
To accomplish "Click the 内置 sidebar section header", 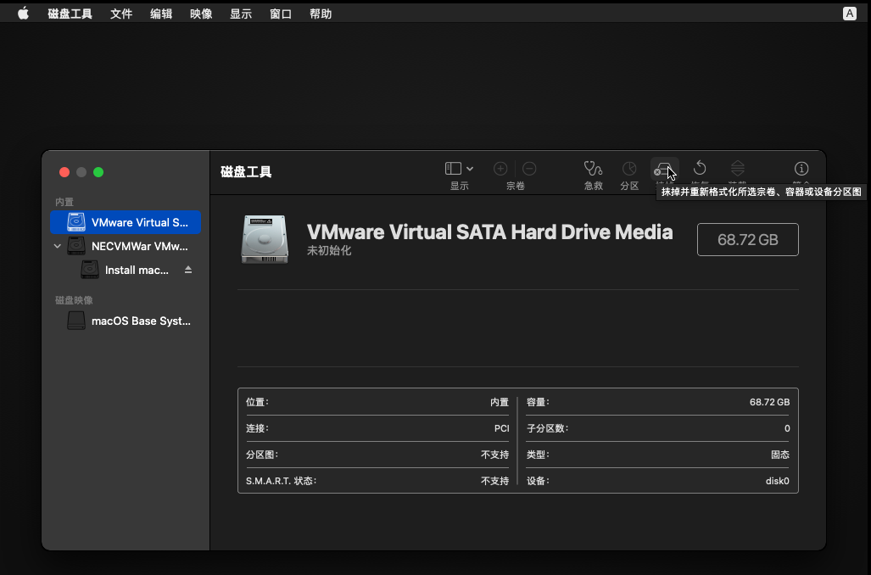I will pos(64,202).
